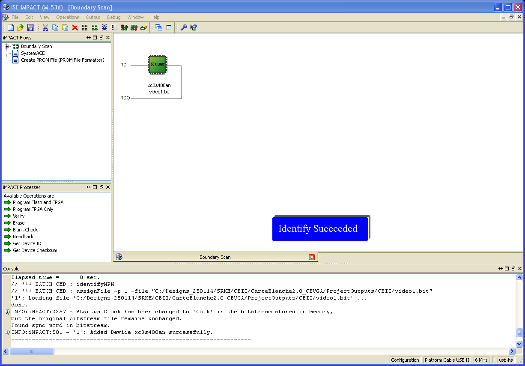The image size is (525, 366).
Task: Click the four-squares grid toolbar icon
Action: pos(85,27)
